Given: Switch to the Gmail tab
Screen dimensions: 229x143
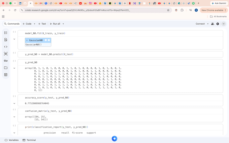Looking at the screenshot, I should pyautogui.click(x=41, y=3).
